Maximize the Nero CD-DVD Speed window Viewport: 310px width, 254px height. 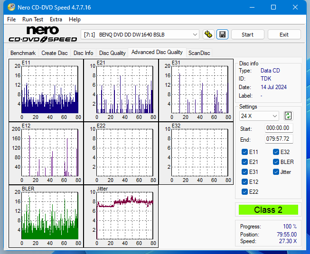pos(273,7)
